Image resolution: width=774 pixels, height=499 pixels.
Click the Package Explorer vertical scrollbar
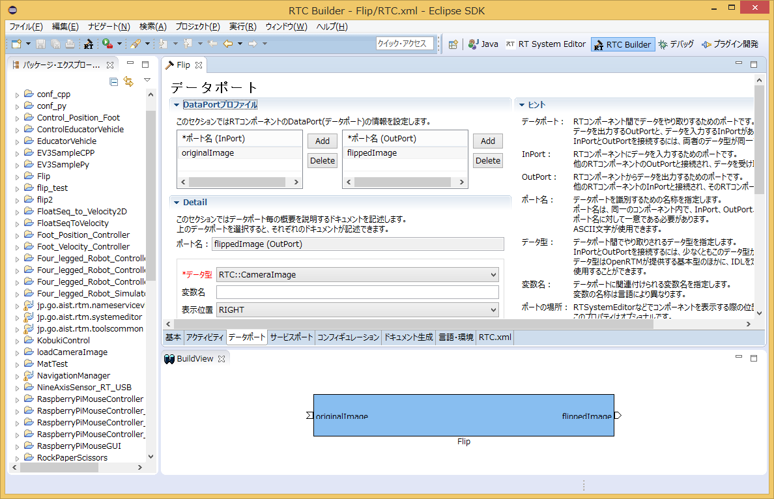pyautogui.click(x=150, y=195)
